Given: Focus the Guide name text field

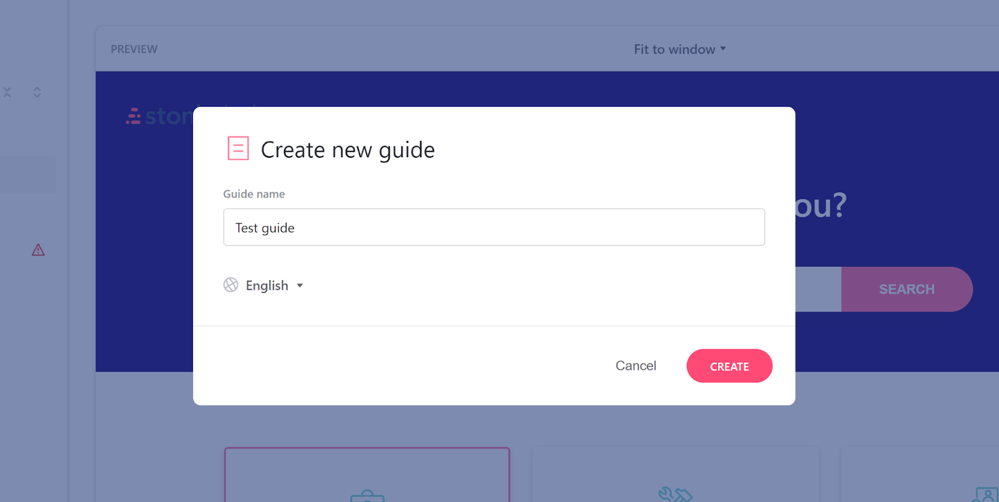Looking at the screenshot, I should click(494, 227).
